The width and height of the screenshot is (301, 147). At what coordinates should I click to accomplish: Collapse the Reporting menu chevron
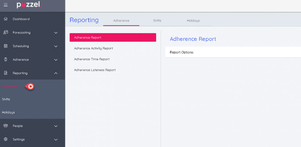click(56, 73)
